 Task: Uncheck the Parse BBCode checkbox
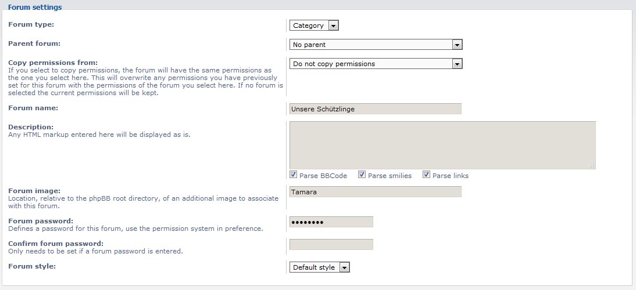(293, 175)
